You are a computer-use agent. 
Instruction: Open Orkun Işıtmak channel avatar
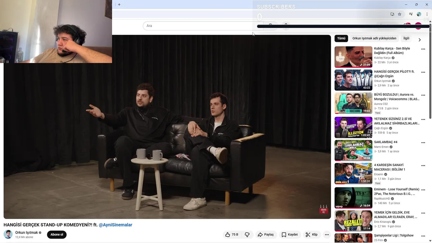(x=8, y=234)
